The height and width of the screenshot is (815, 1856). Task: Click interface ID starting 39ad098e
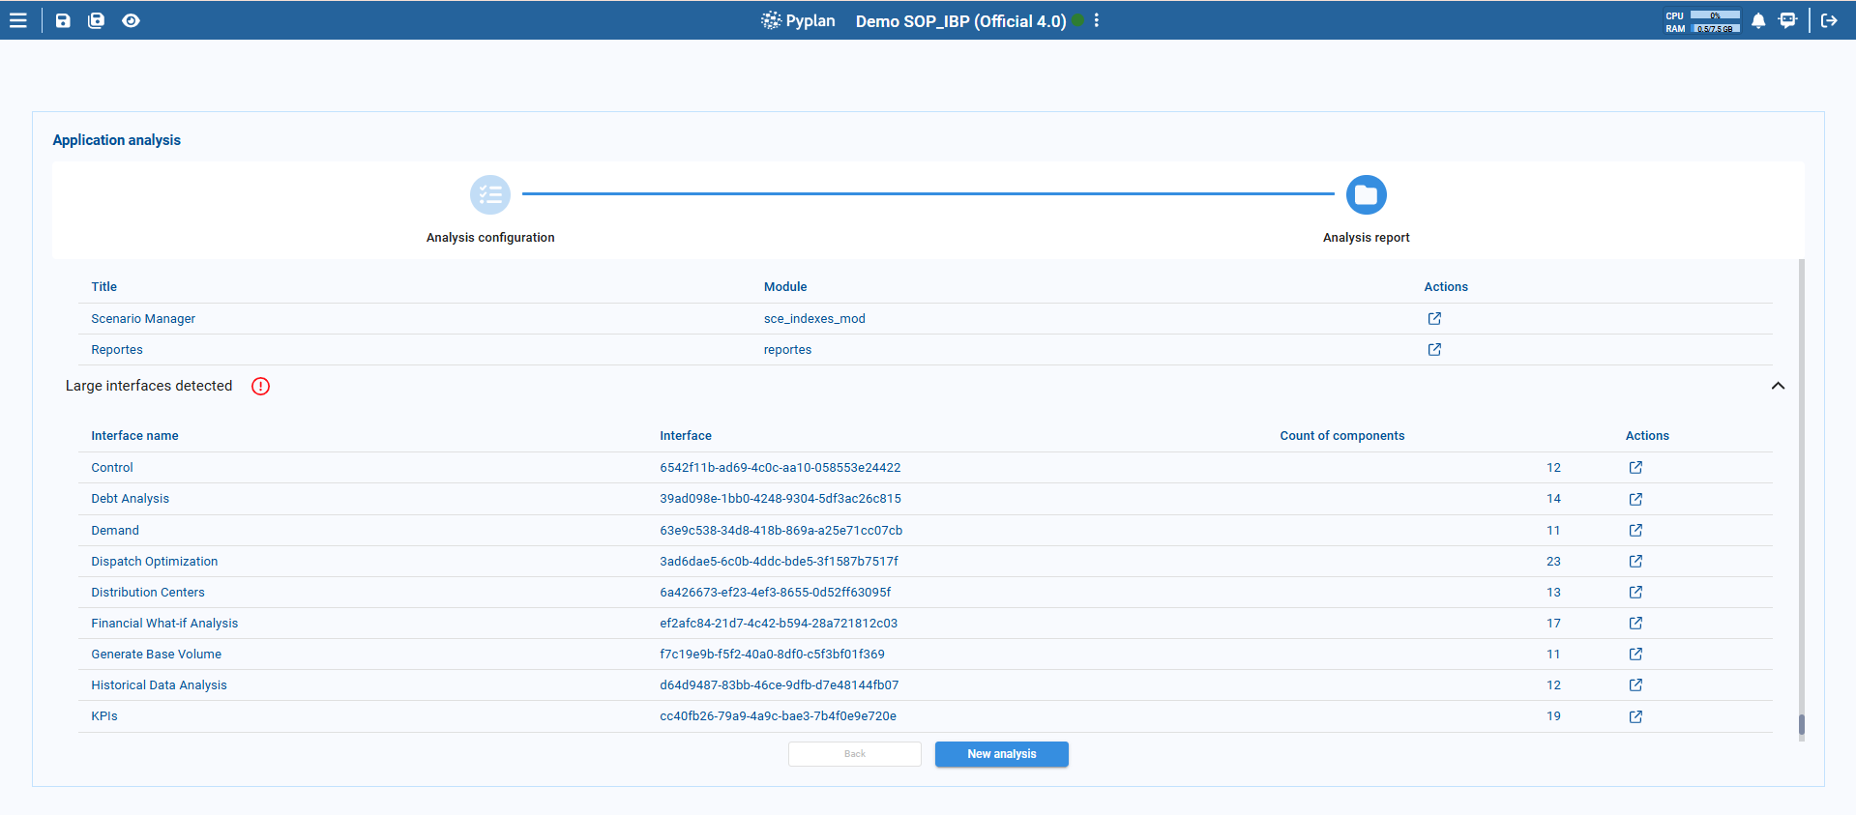[x=781, y=499]
